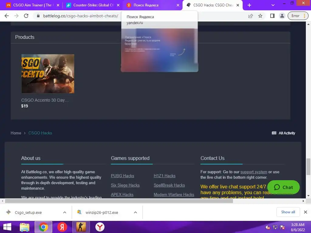Viewport: 311px width, 233px height.
Task: Bookmark this page with star
Action: click(260, 16)
